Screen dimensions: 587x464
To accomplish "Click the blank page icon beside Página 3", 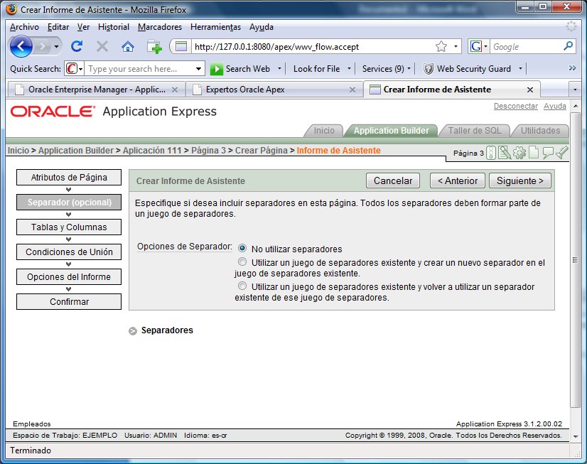I will pyautogui.click(x=534, y=153).
